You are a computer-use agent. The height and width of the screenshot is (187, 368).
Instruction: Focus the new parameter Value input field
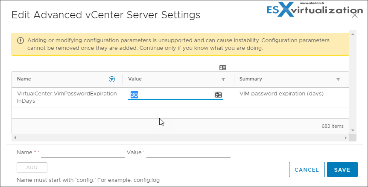click(188, 153)
